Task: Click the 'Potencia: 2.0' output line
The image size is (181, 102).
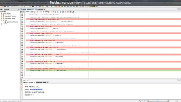Action: (x=29, y=94)
